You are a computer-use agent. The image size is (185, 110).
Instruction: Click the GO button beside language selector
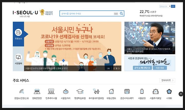pos(173,6)
